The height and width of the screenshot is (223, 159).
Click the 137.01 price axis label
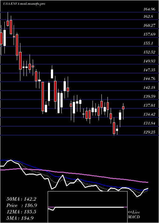[149, 105]
